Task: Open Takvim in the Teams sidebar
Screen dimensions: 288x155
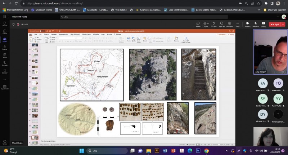Action: 5,56
